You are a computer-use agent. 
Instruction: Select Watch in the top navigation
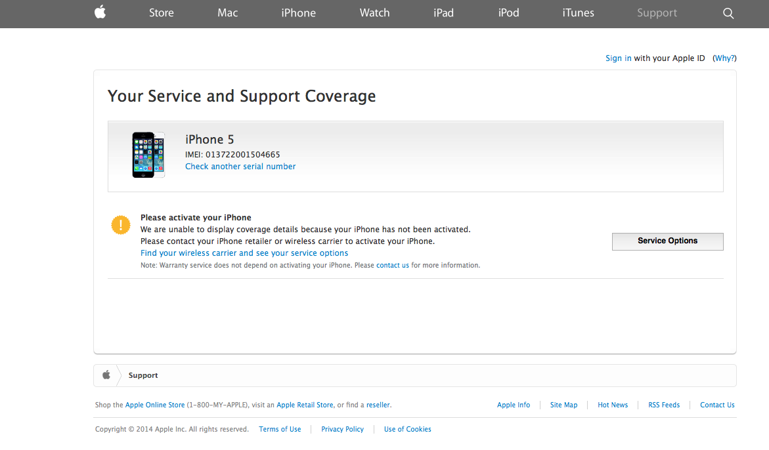(x=374, y=13)
